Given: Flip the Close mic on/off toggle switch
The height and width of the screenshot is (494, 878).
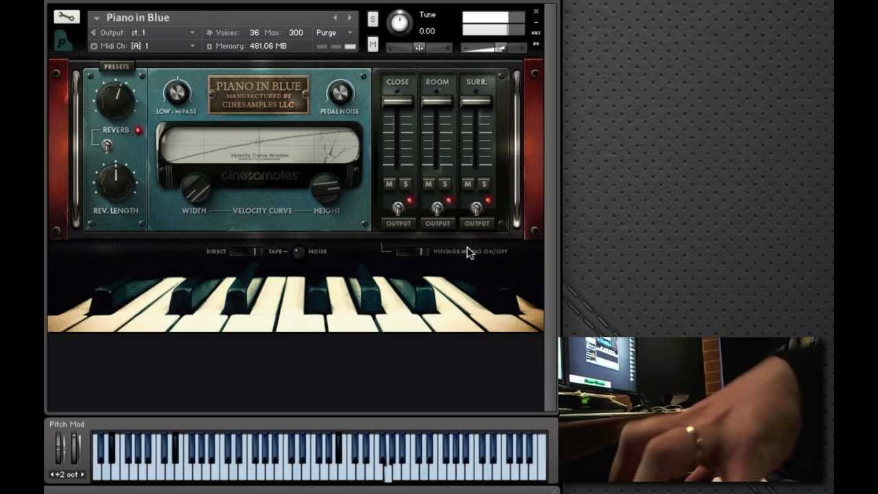Looking at the screenshot, I should click(398, 207).
